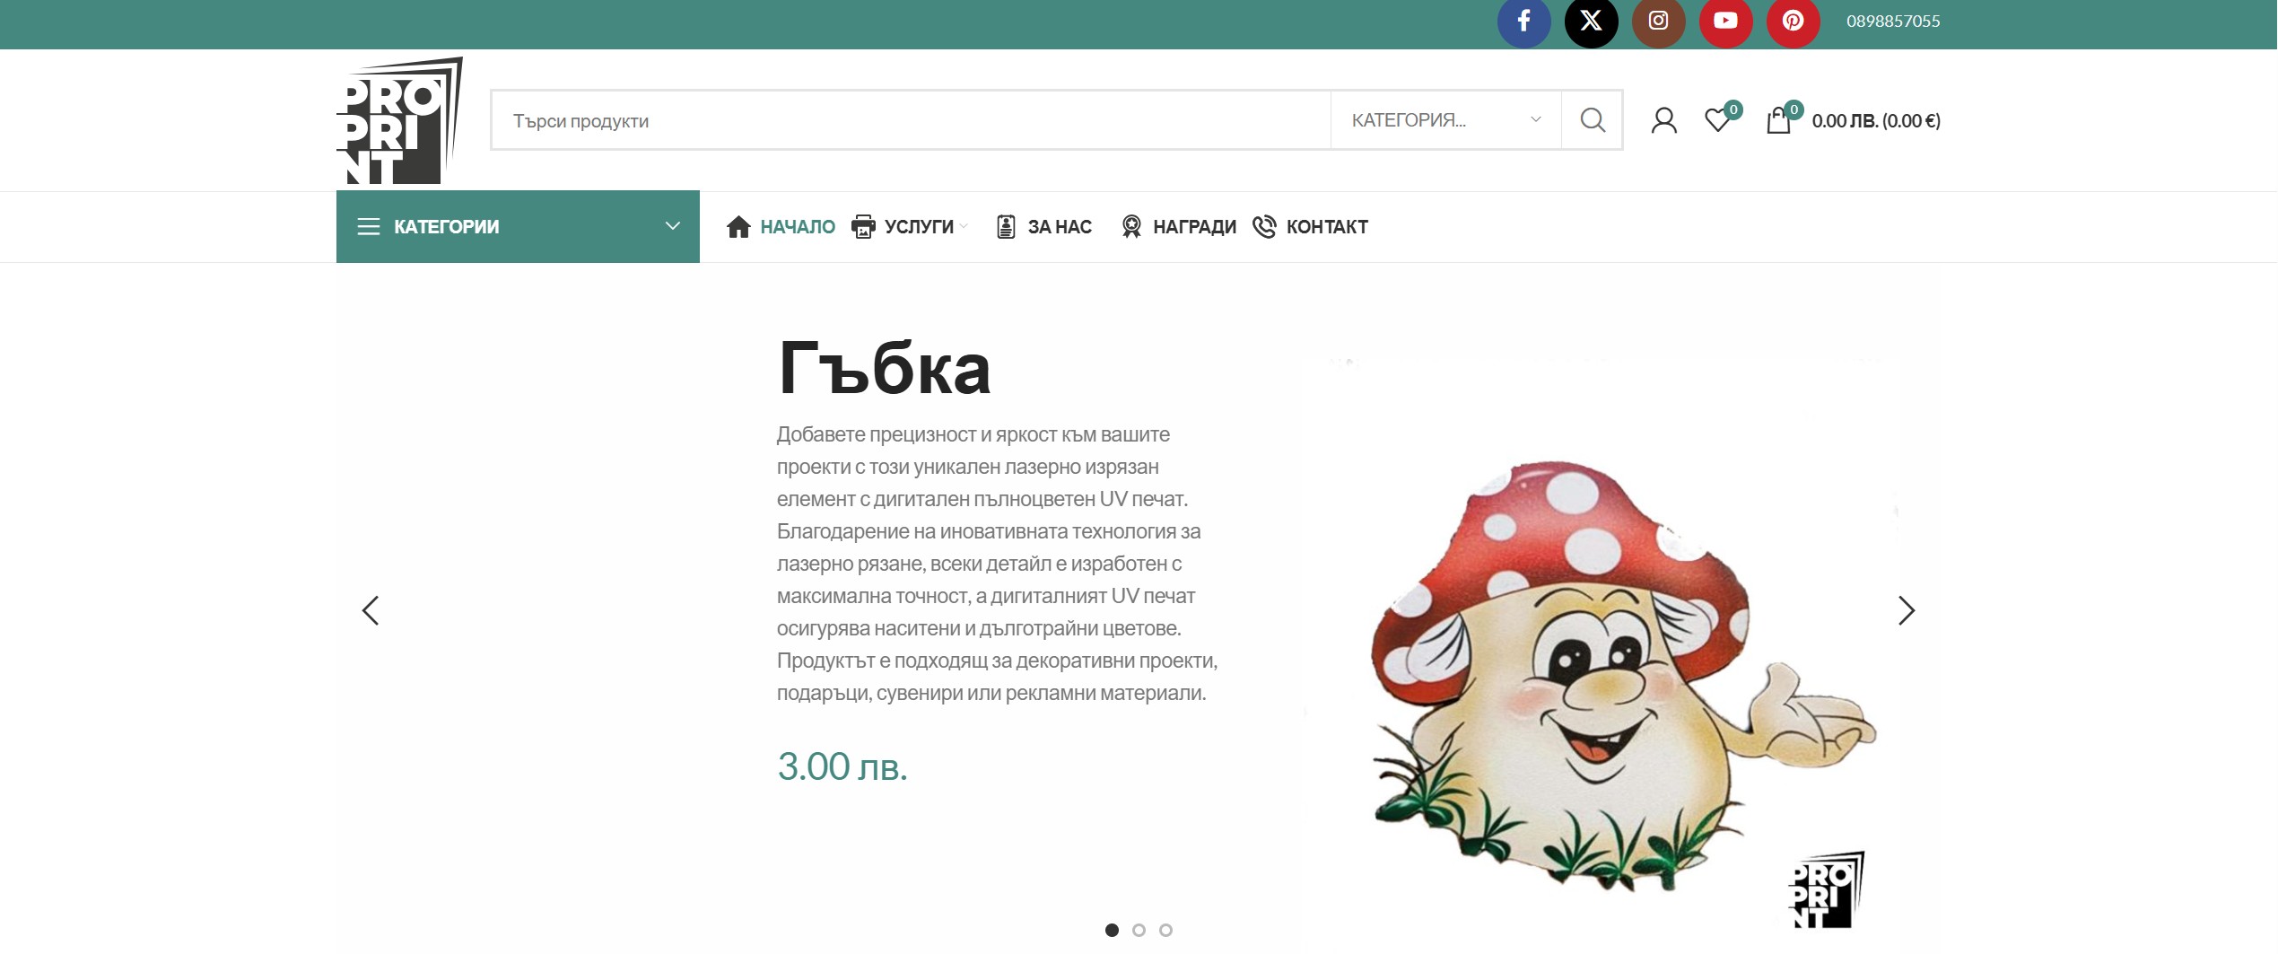
Task: Click the cart total 0.00 ЛВ.
Action: (x=1876, y=121)
